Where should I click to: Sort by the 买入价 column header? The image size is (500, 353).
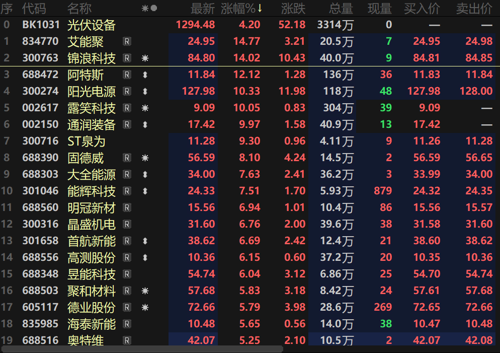pyautogui.click(x=422, y=9)
